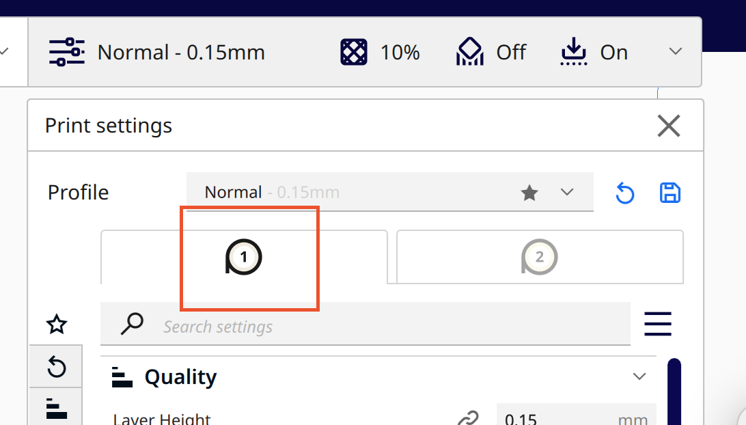
Task: Click the sidebar circular arrow icon
Action: 57,368
